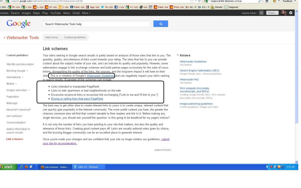Open the Feedback dropdown

tap(289, 1)
